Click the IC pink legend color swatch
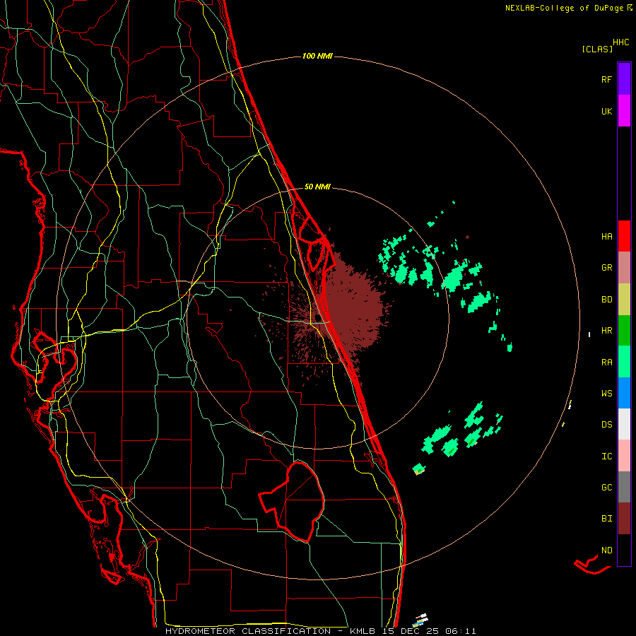The image size is (636, 636). pyautogui.click(x=624, y=456)
